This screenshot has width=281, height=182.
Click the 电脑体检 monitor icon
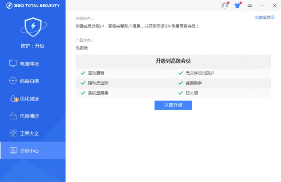point(13,64)
